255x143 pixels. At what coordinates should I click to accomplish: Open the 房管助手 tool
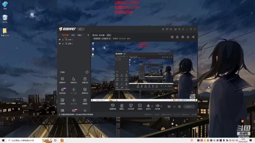click(74, 80)
